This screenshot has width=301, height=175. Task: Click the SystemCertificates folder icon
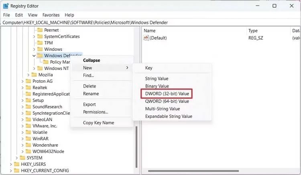(40, 36)
